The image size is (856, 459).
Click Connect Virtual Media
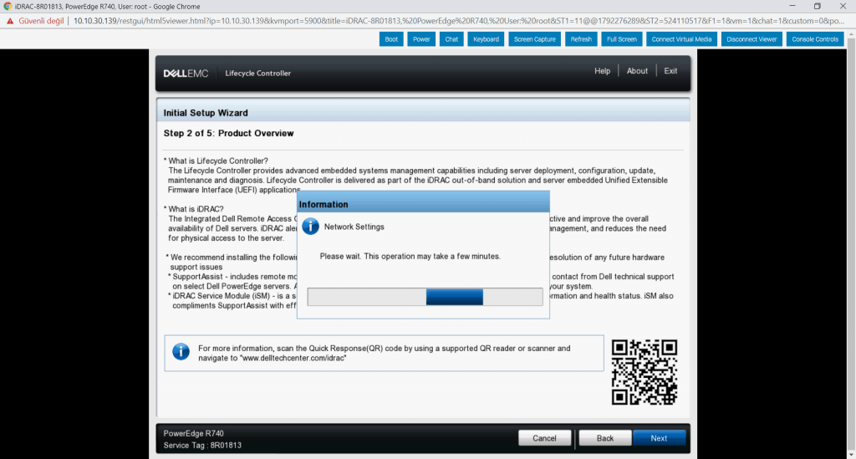[x=681, y=39]
